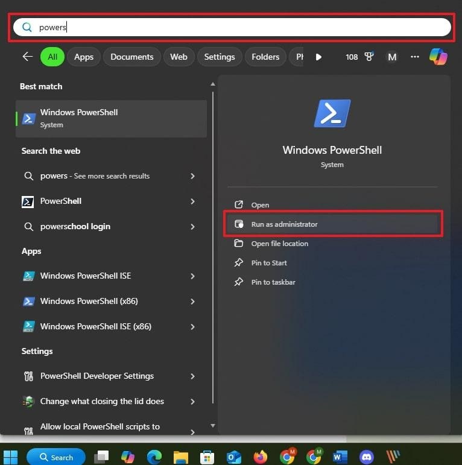Click the taskbar Search box
Image resolution: width=462 pixels, height=465 pixels.
pos(56,457)
